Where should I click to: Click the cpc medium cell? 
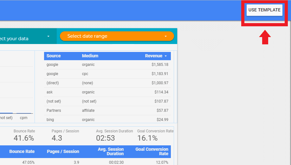(85, 74)
